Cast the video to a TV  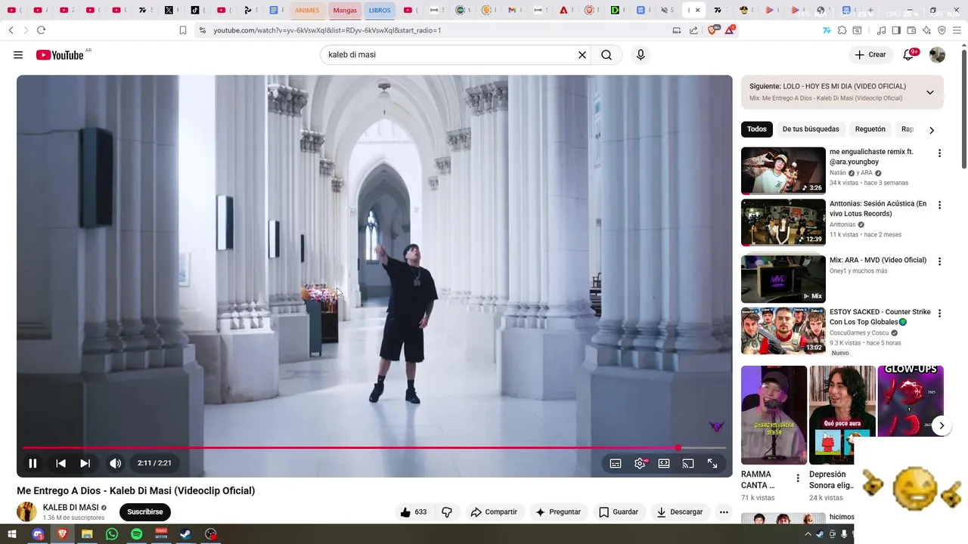click(x=688, y=463)
